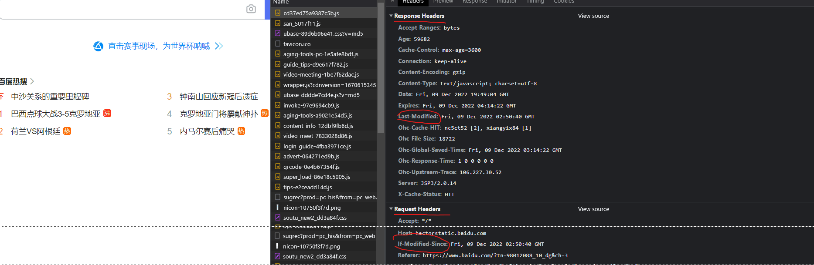
Task: Switch to the Preview tab
Action: point(443,2)
